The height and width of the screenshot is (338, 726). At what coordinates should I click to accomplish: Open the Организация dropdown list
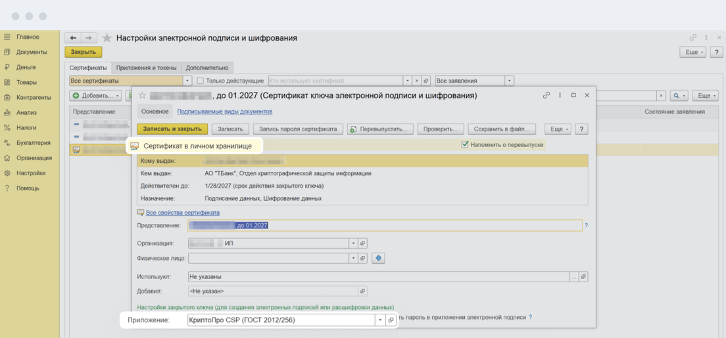(353, 243)
